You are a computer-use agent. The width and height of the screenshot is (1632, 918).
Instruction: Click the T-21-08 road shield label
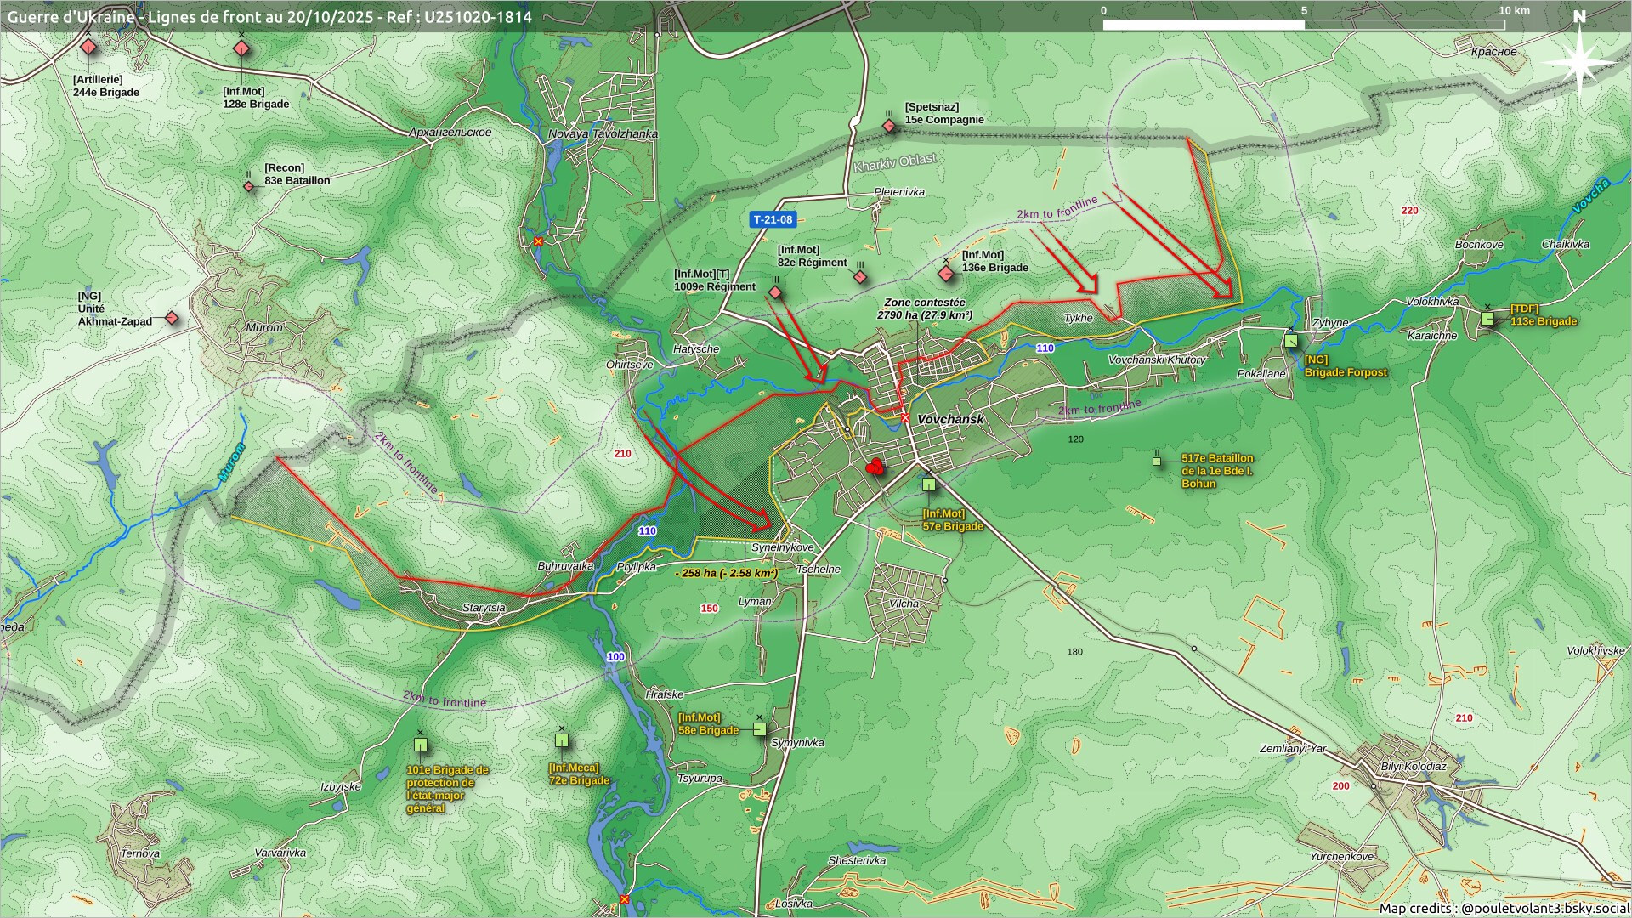point(773,219)
